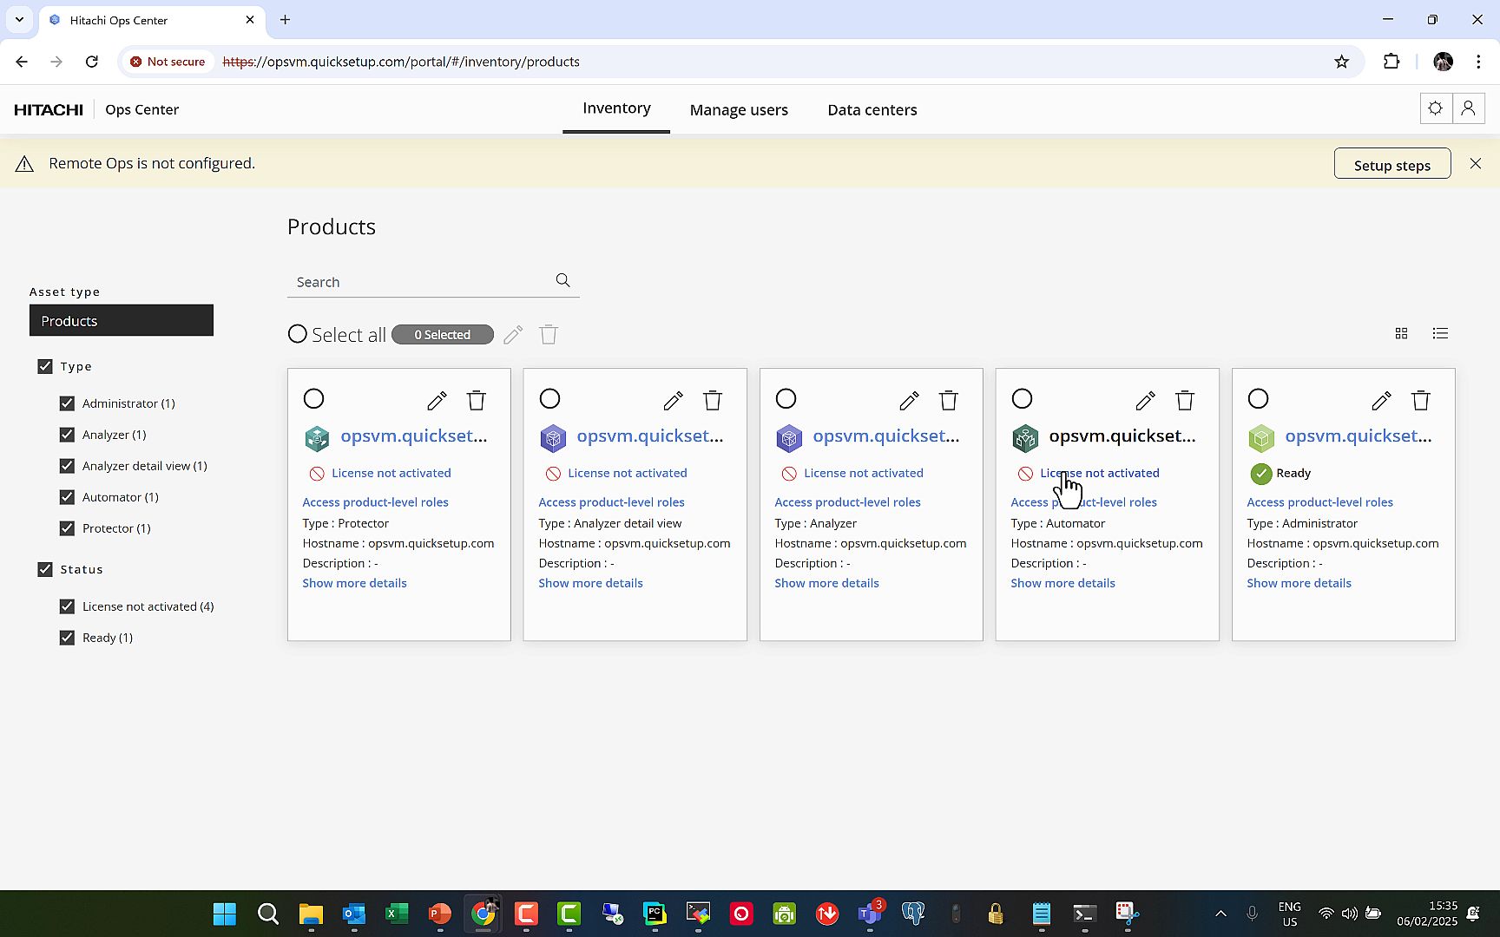Show more details on the Protector card
This screenshot has width=1500, height=937.
point(354,583)
